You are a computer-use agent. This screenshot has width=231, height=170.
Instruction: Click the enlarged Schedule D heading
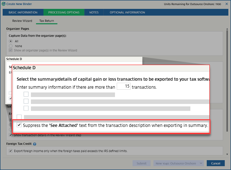(24, 68)
